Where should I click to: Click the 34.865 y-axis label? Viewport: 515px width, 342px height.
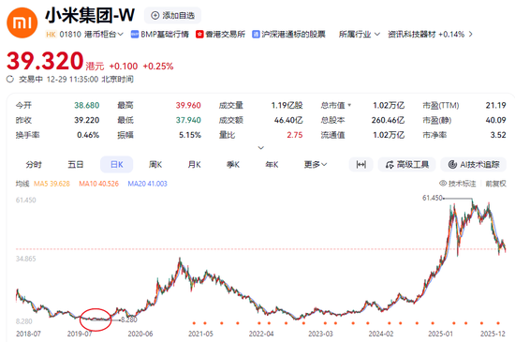click(x=26, y=259)
